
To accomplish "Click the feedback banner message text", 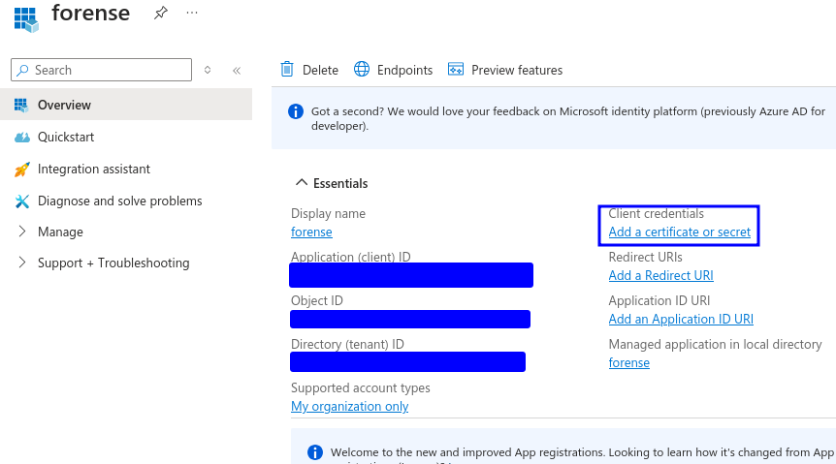I will 568,118.
